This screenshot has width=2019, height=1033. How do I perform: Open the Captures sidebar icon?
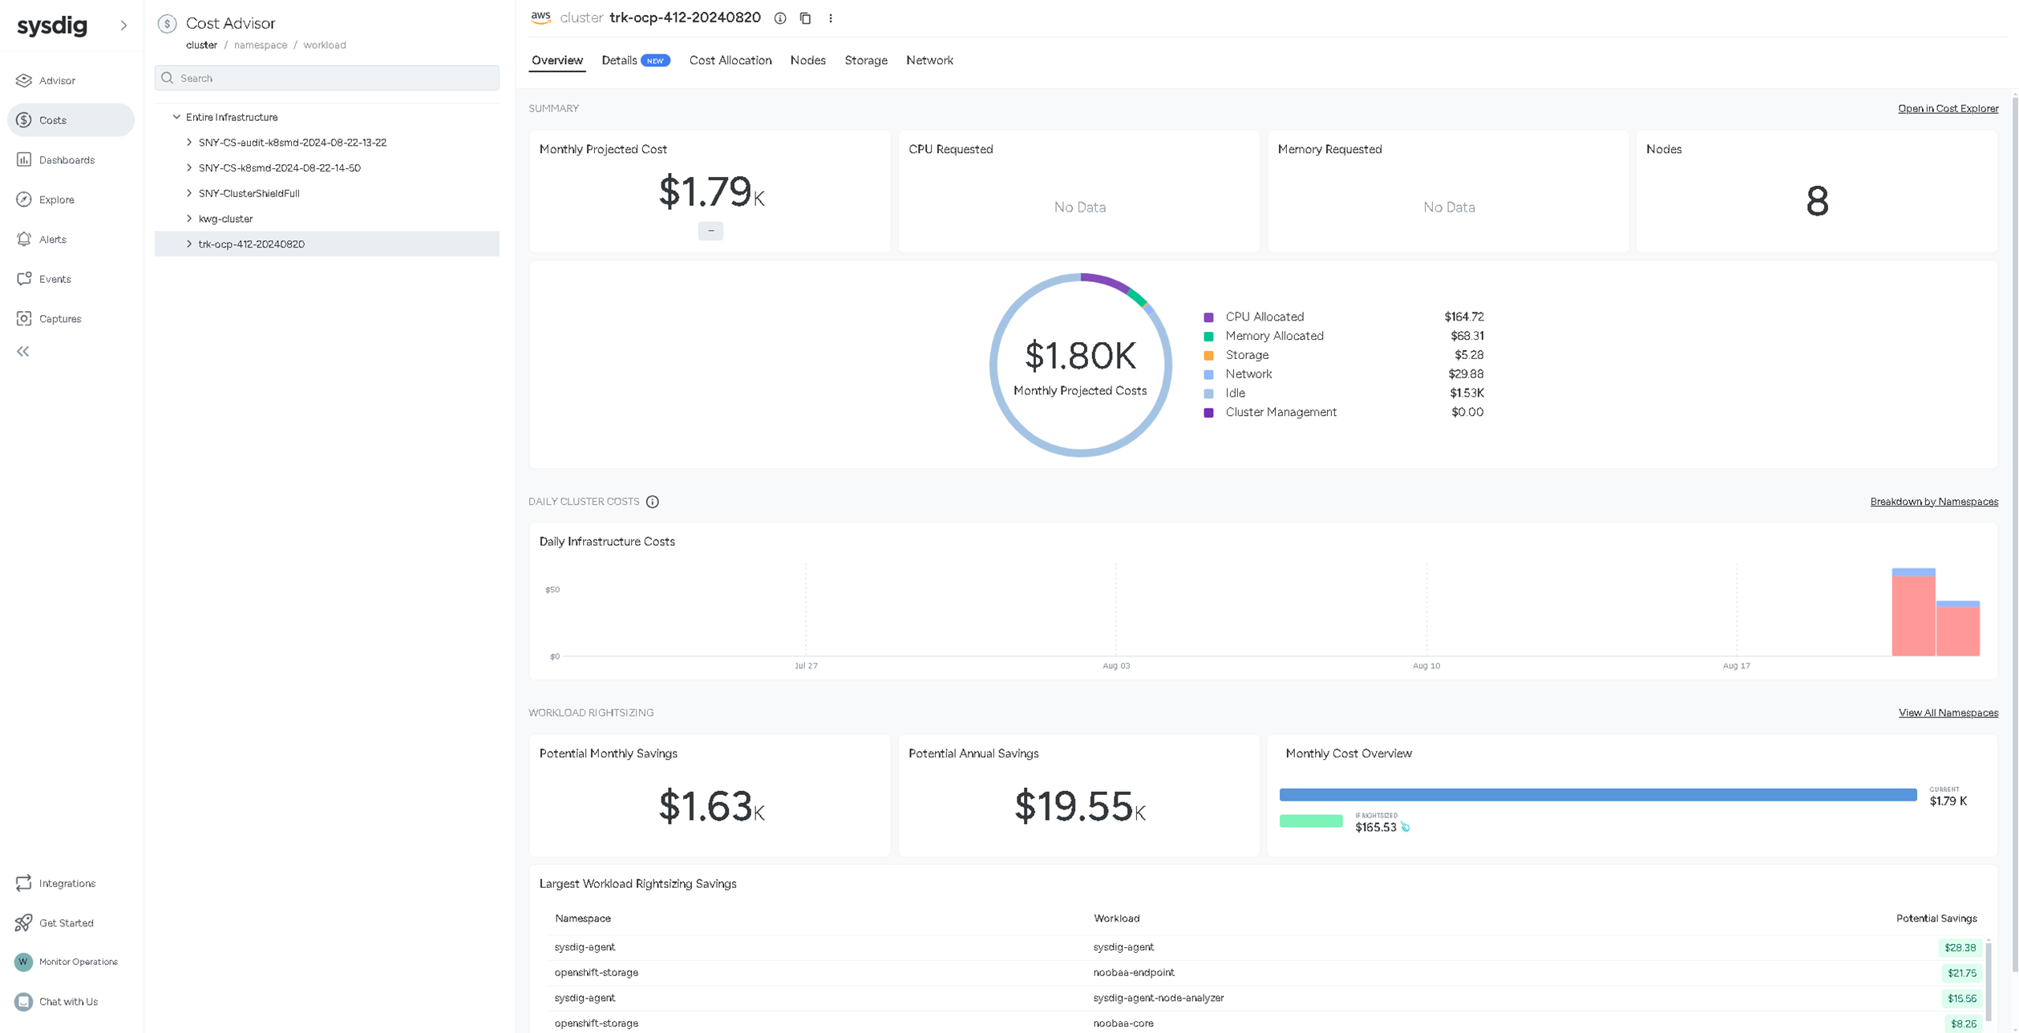(24, 318)
